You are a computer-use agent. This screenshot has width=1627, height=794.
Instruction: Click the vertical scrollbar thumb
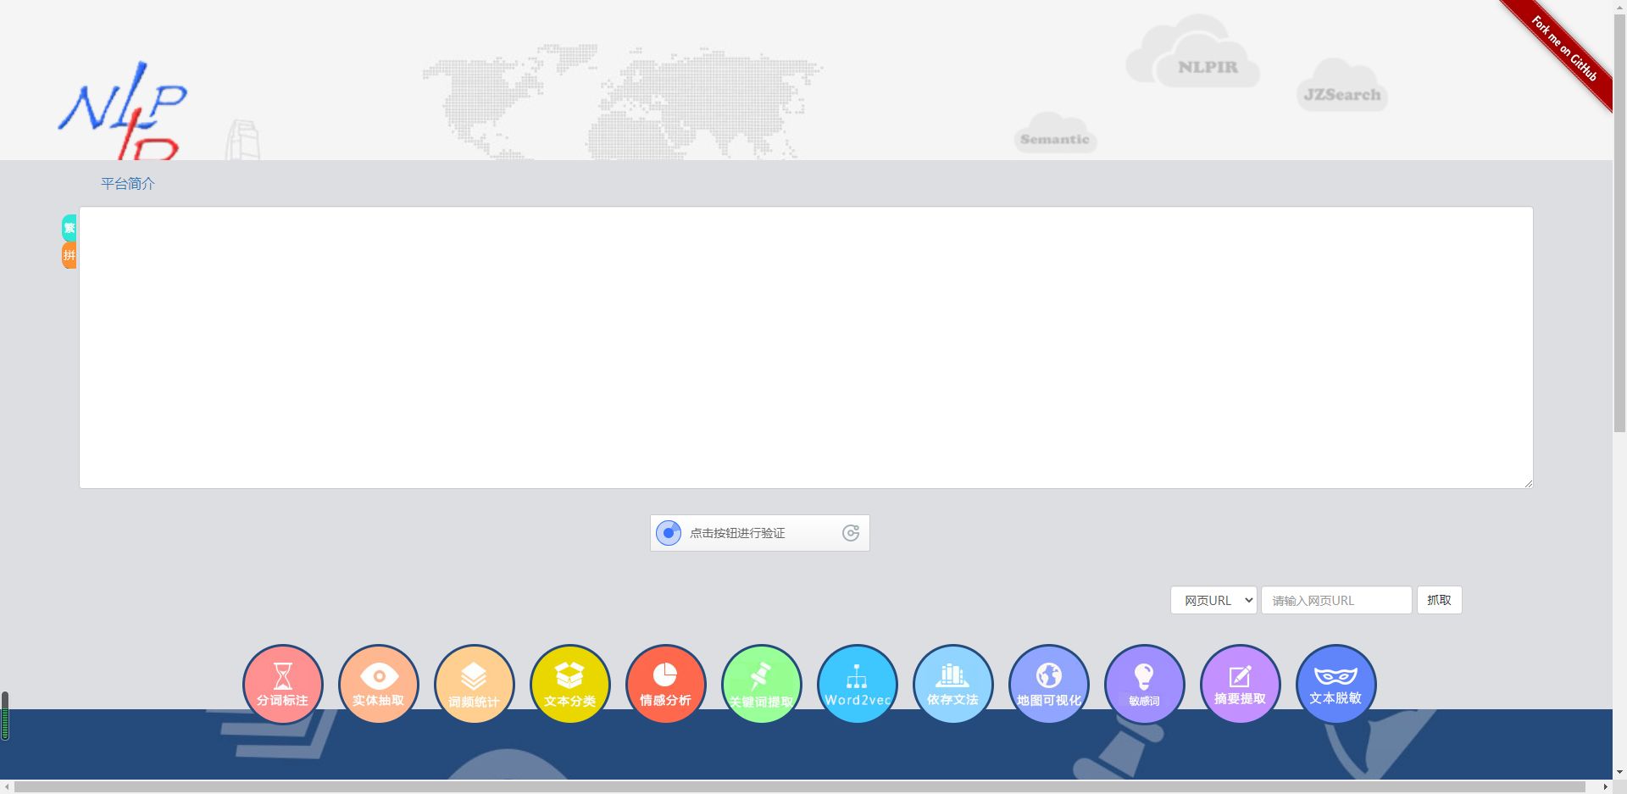coord(1619,223)
